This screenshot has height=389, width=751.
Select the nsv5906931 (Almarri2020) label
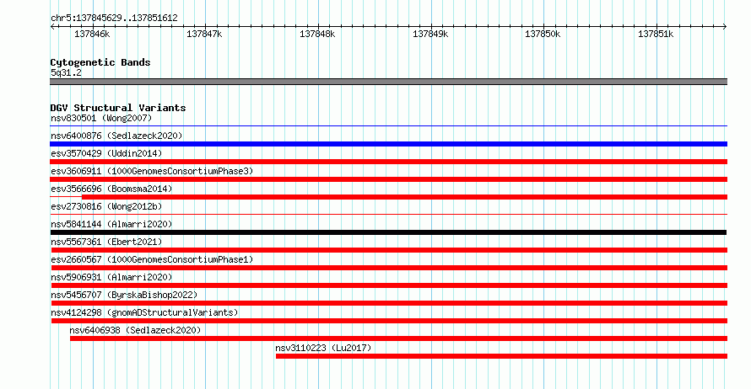111,277
